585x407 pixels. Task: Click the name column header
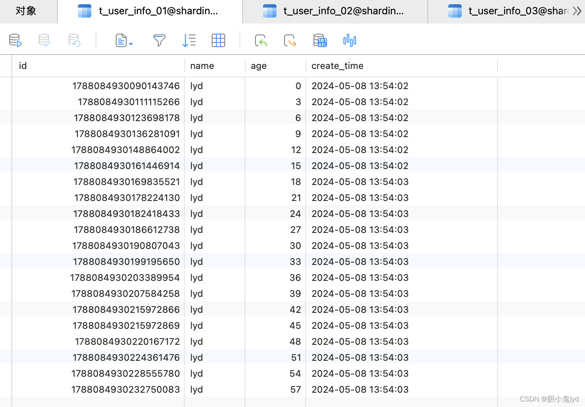215,66
